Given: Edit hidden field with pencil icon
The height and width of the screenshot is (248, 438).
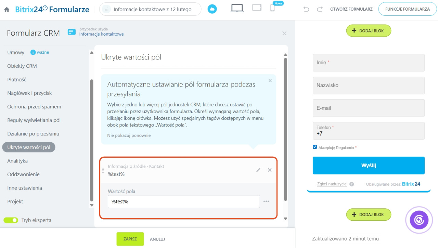Looking at the screenshot, I should (x=258, y=170).
